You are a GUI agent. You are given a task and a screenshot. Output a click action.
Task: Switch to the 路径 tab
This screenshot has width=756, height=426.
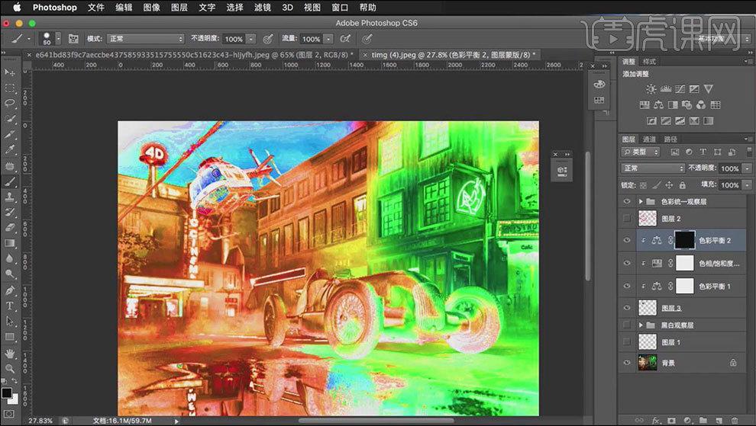670,139
